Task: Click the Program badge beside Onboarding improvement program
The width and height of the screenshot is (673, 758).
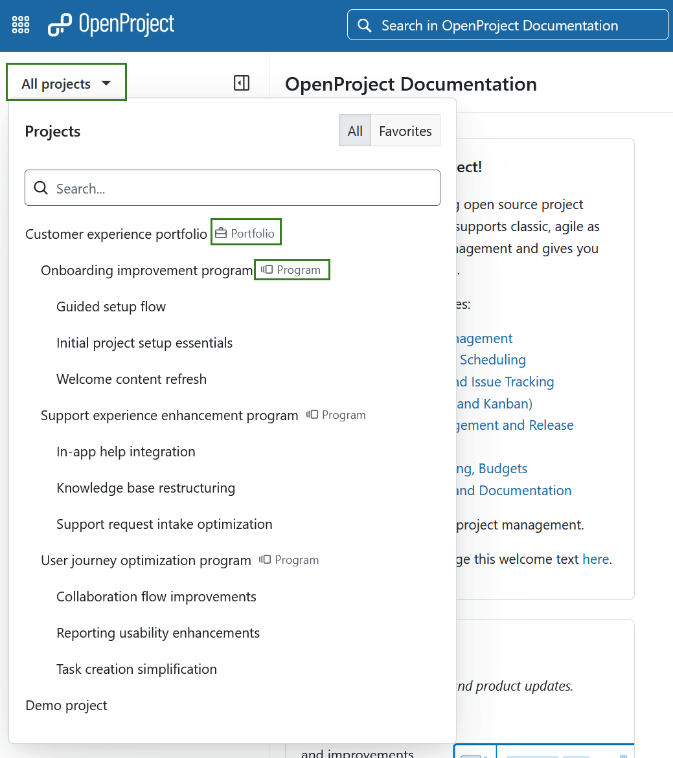Action: (x=291, y=269)
